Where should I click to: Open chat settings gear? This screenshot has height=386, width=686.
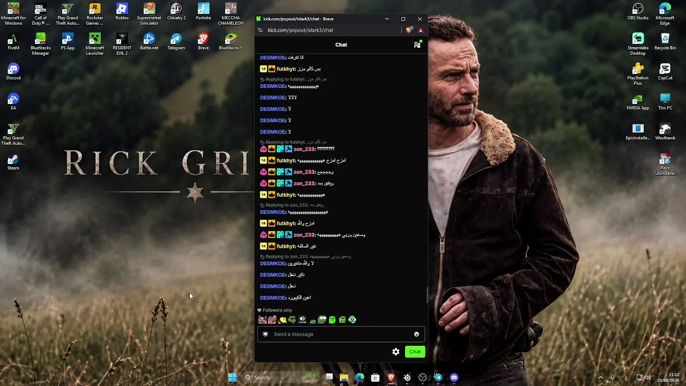pyautogui.click(x=396, y=352)
